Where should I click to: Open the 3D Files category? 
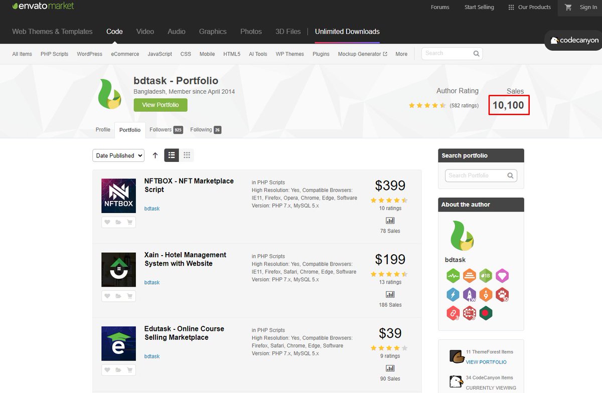pos(288,31)
